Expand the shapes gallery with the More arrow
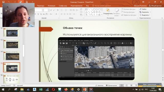Viewport: 164px width, 92px height. click(102, 15)
